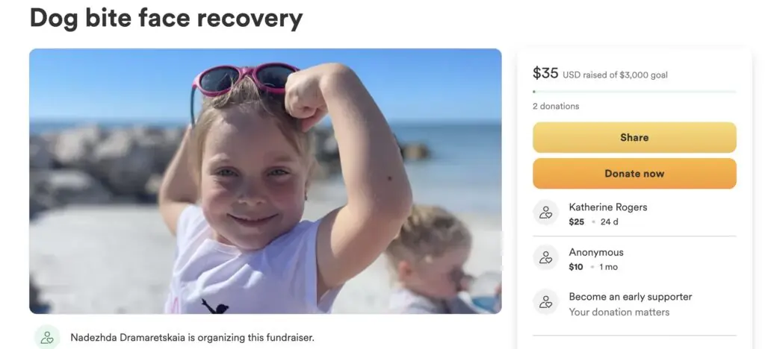Click the fundraising progress bar
The image size is (765, 349).
634,92
